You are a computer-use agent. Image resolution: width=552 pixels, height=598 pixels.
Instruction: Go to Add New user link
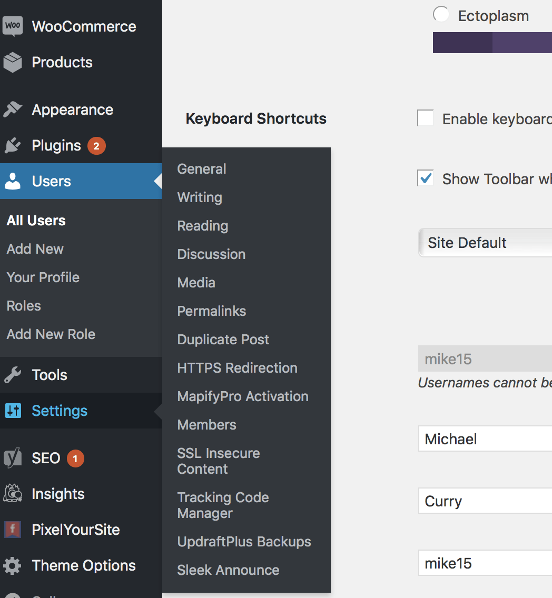coord(35,249)
